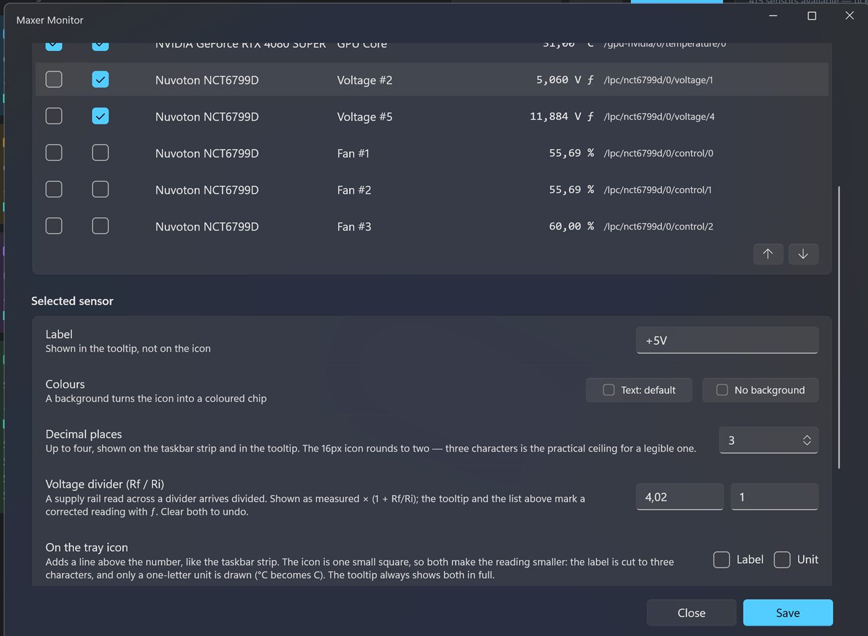Tick first checkbox on Fan #1 row
This screenshot has height=636, width=868.
[54, 153]
